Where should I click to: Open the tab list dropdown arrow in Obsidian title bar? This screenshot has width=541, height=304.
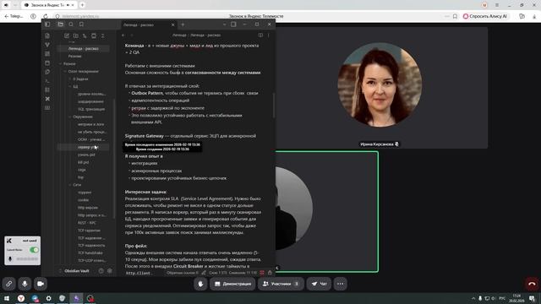pyautogui.click(x=224, y=24)
